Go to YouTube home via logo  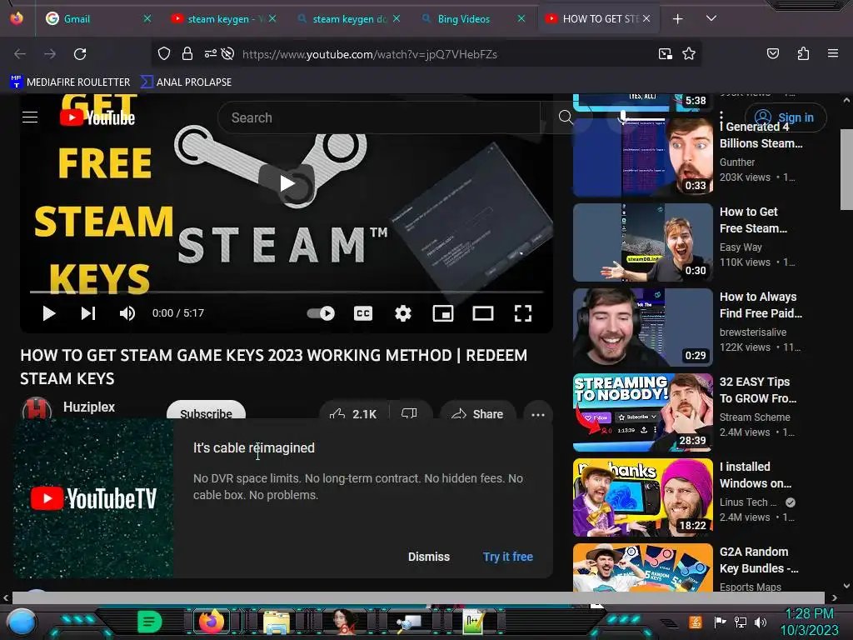[x=97, y=117]
